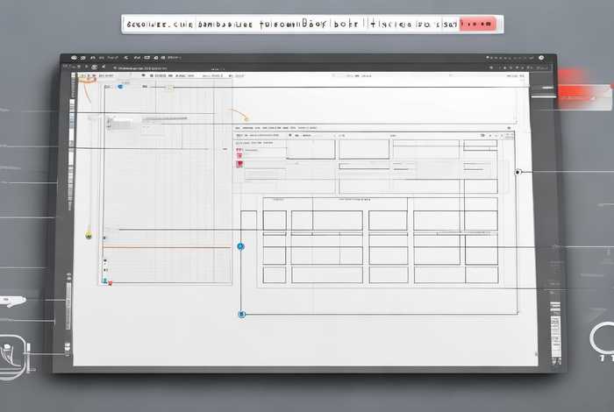This screenshot has width=614, height=412.
Task: Select the lower red icon in the center panel
Action: tap(239, 163)
